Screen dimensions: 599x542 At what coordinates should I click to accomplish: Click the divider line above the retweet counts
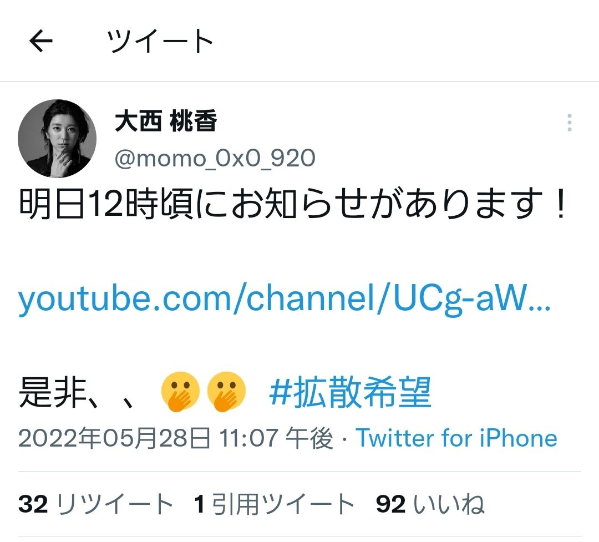299,472
